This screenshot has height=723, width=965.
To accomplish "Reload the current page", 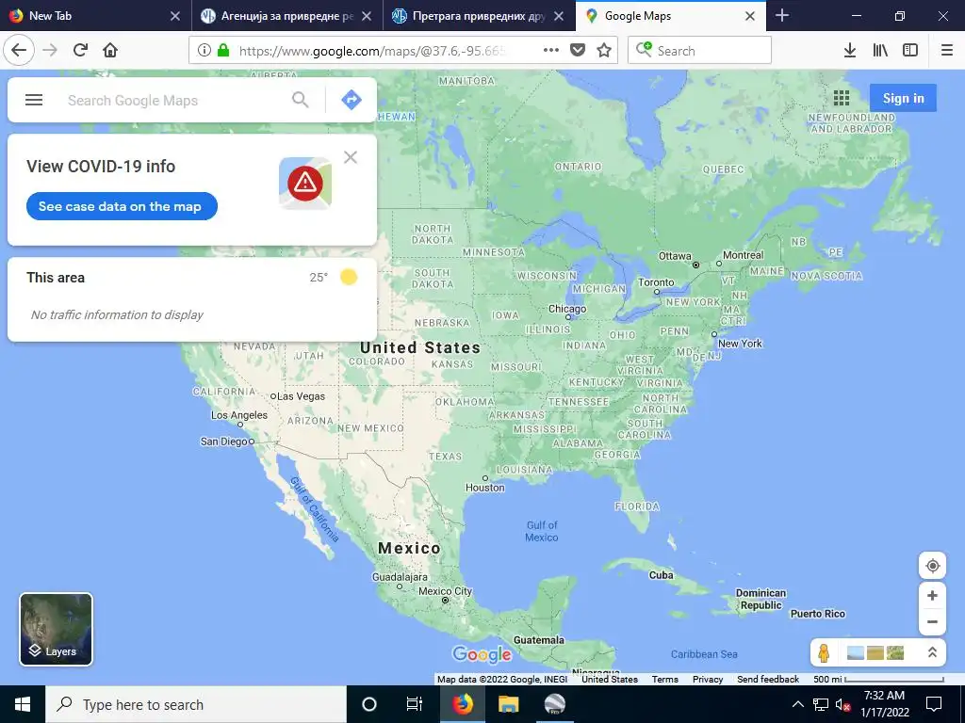I will 80,51.
